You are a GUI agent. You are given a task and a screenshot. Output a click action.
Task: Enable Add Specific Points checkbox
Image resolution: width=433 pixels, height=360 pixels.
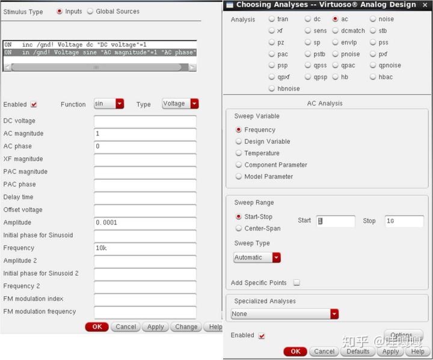click(x=296, y=282)
